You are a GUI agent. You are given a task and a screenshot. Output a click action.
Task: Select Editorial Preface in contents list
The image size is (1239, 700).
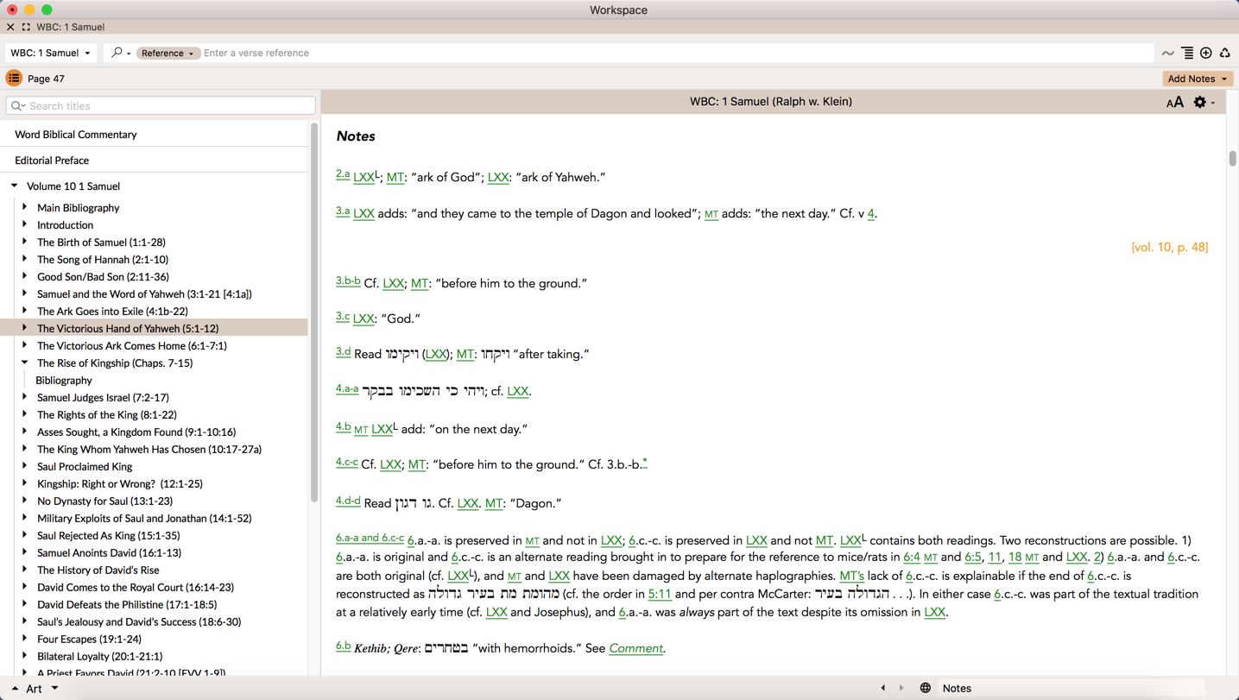click(x=52, y=161)
